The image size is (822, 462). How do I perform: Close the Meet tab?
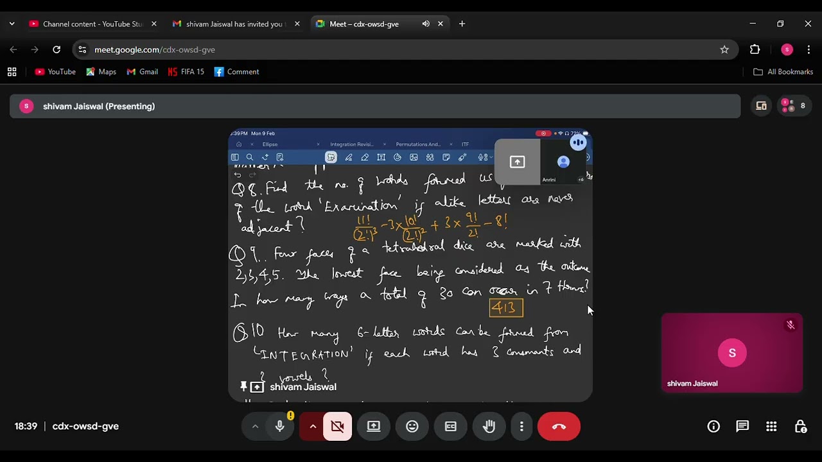pyautogui.click(x=440, y=24)
